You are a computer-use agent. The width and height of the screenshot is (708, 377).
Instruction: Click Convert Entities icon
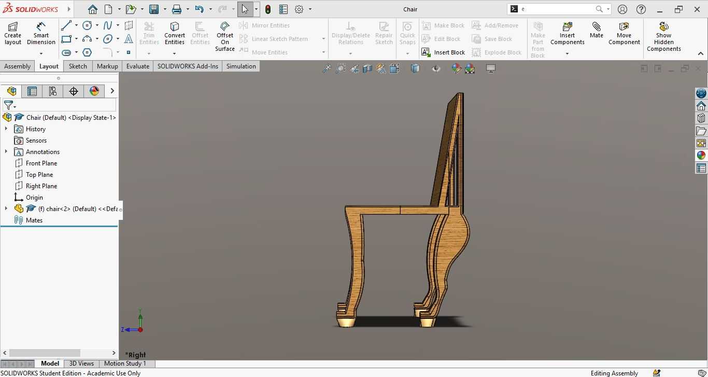coord(175,34)
